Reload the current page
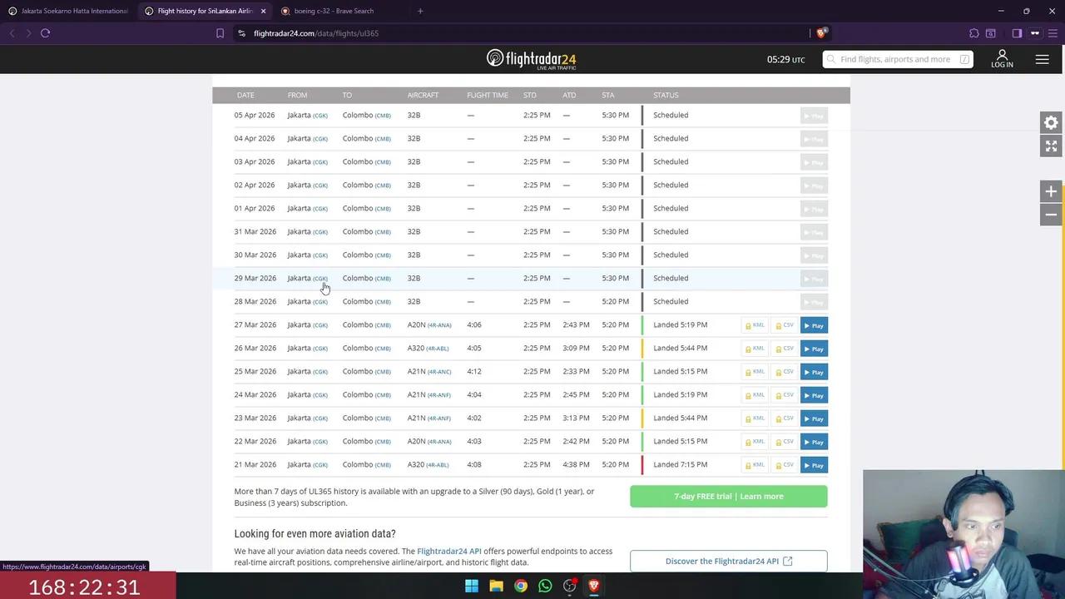Screen dimensions: 1065x599 pos(46,33)
